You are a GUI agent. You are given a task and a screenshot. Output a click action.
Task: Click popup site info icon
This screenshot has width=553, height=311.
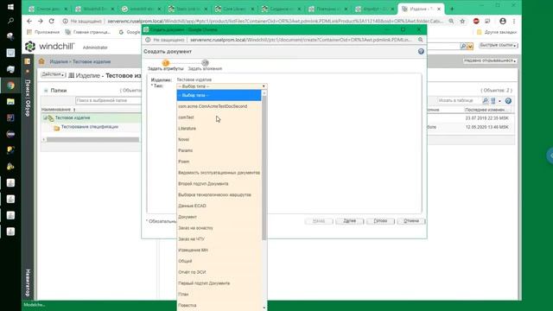pyautogui.click(x=148, y=40)
